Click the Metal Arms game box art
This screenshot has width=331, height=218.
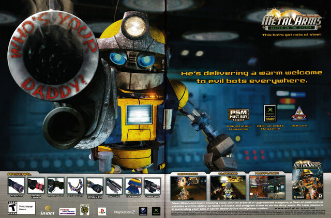(308, 179)
